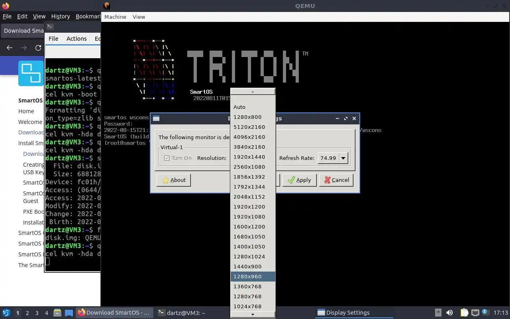
Task: Choose 1280x1024 resolution
Action: 253,256
